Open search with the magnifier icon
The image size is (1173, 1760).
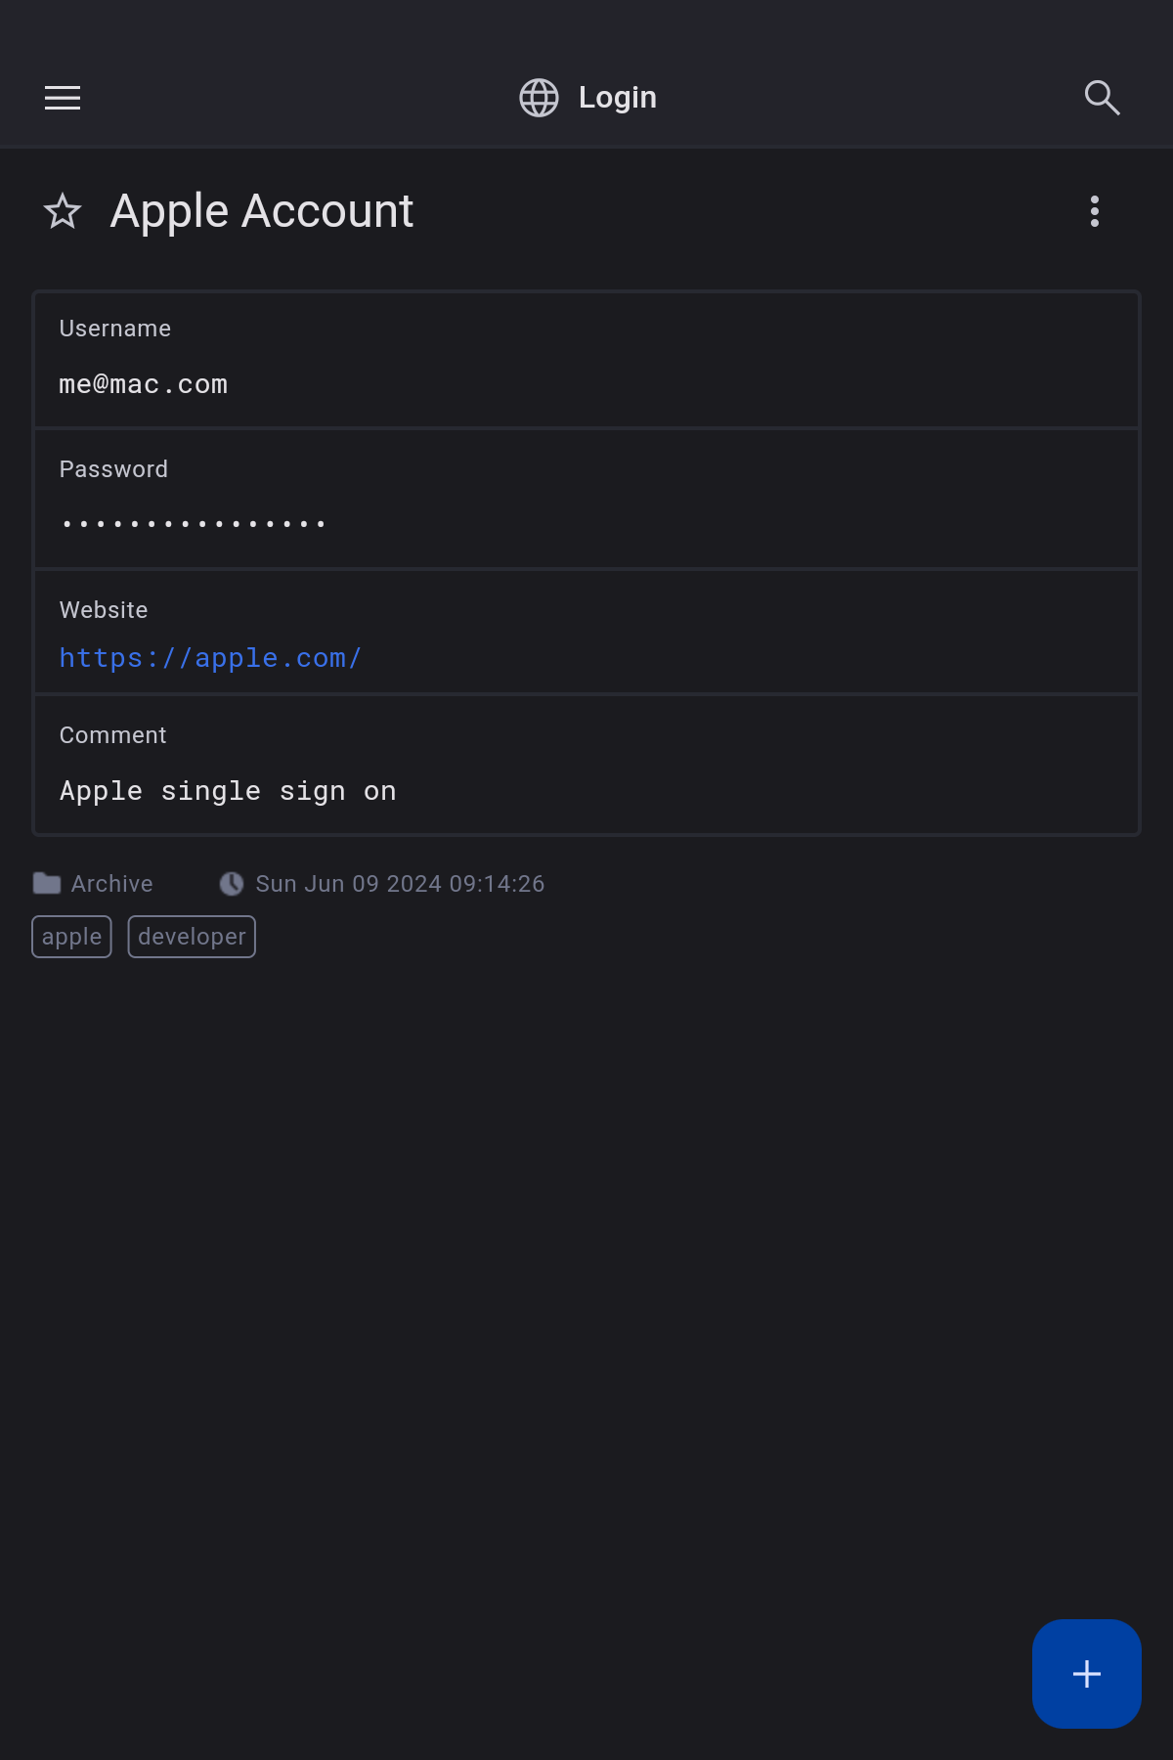[x=1102, y=98]
